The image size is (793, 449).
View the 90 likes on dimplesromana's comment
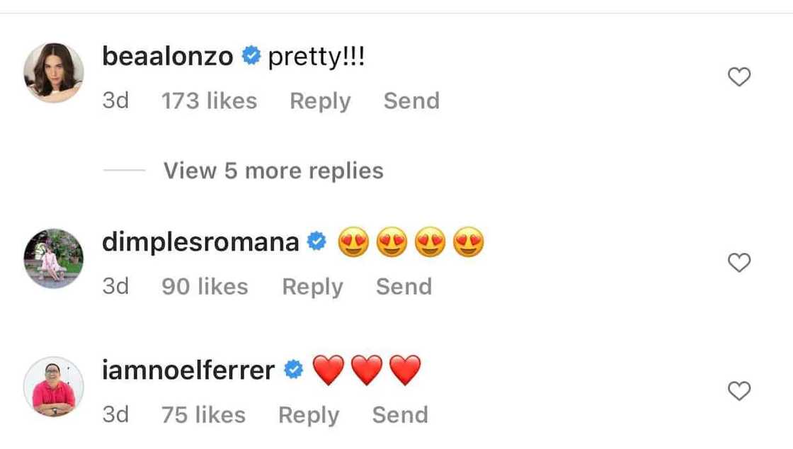tap(205, 287)
